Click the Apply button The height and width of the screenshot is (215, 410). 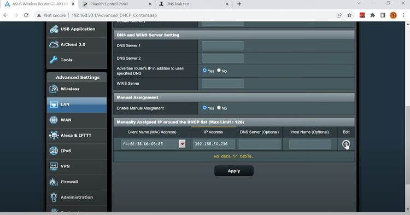234,171
